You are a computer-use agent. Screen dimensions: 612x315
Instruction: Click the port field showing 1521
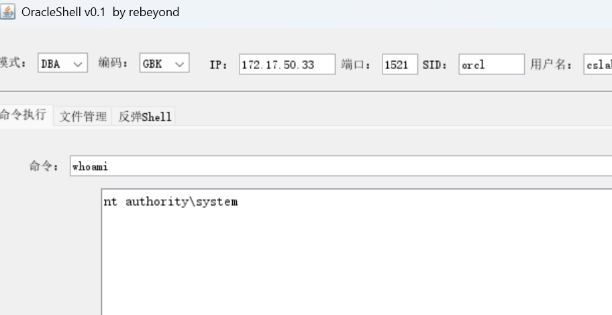tap(400, 64)
